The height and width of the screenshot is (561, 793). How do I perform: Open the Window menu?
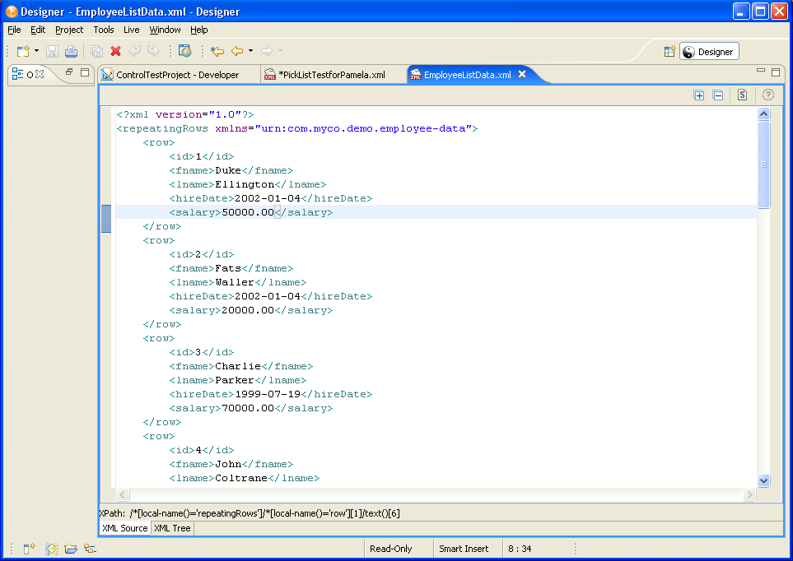[x=165, y=30]
